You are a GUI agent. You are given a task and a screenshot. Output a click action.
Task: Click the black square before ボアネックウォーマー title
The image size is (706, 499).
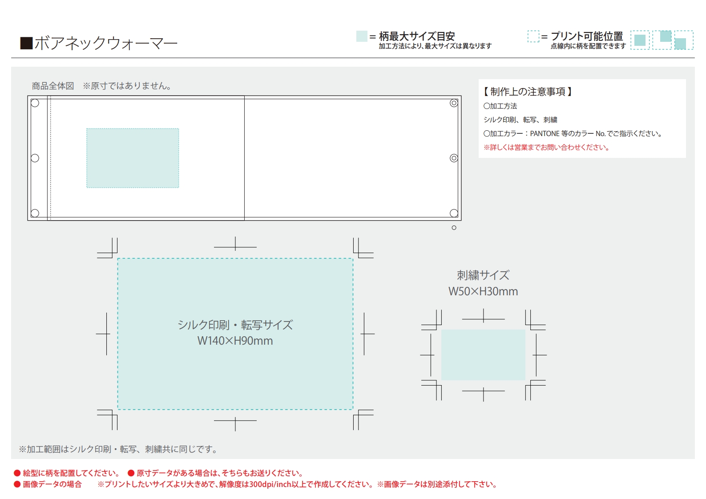point(26,43)
